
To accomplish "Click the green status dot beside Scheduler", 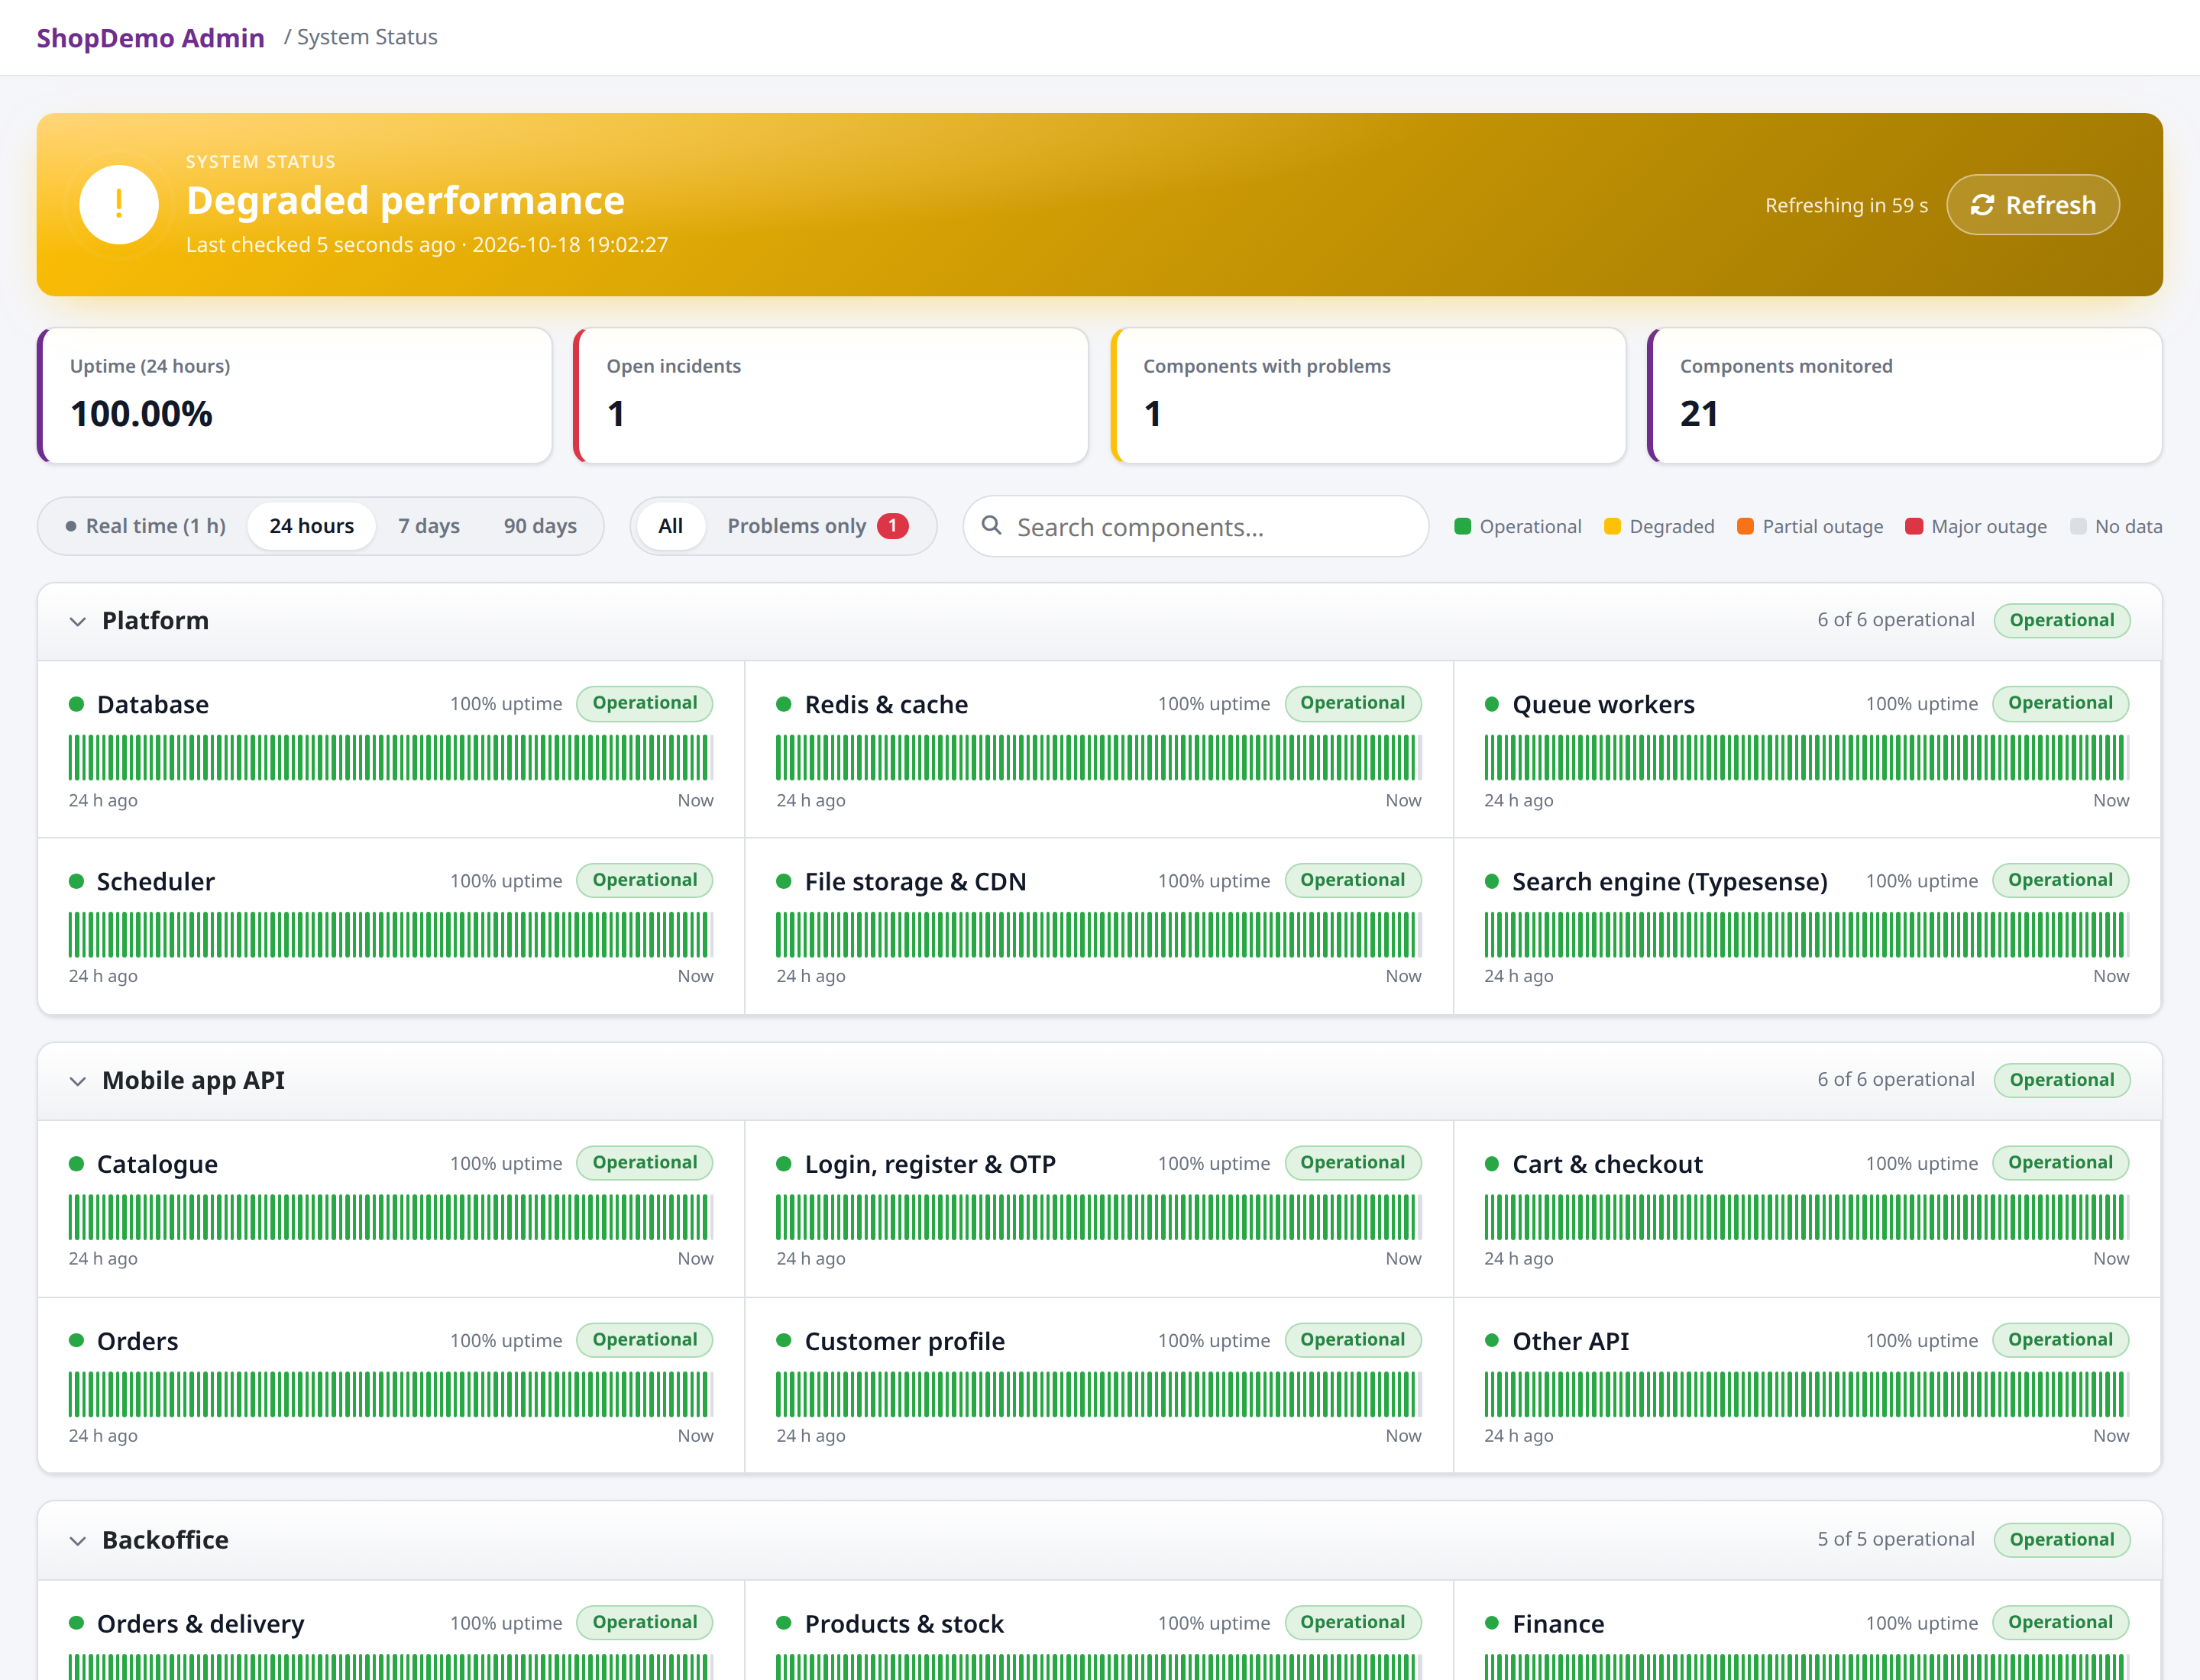I will click(76, 881).
